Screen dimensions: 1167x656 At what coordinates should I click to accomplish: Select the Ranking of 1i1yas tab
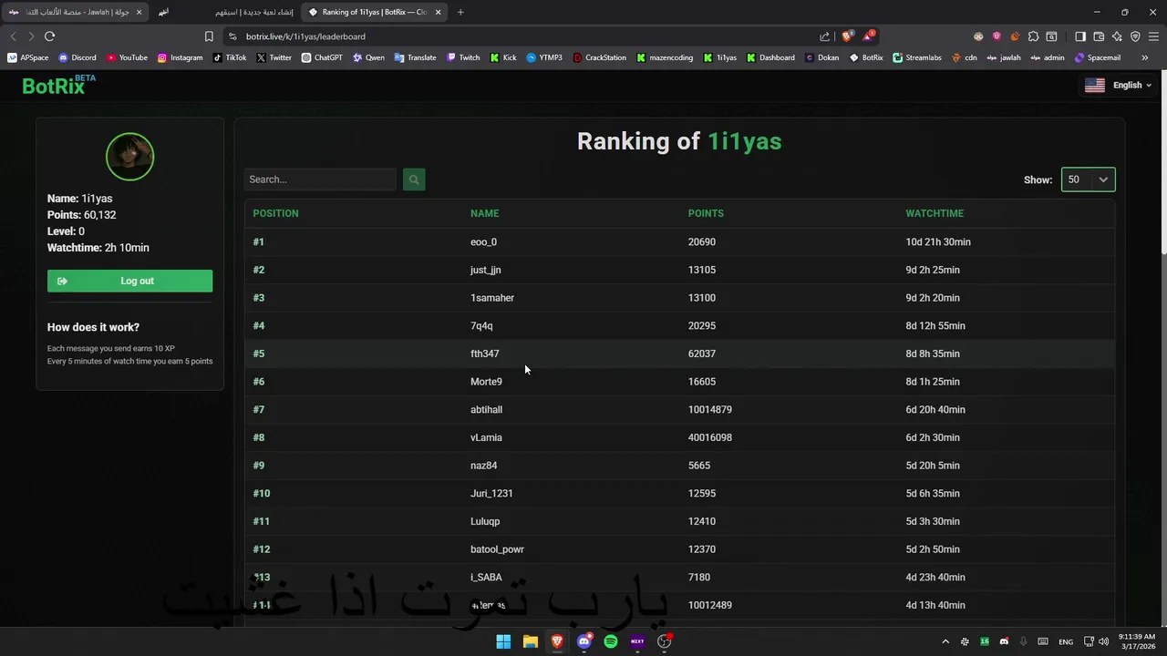(x=374, y=12)
